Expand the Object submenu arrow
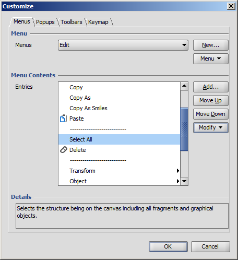238x260 pixels. [177, 181]
